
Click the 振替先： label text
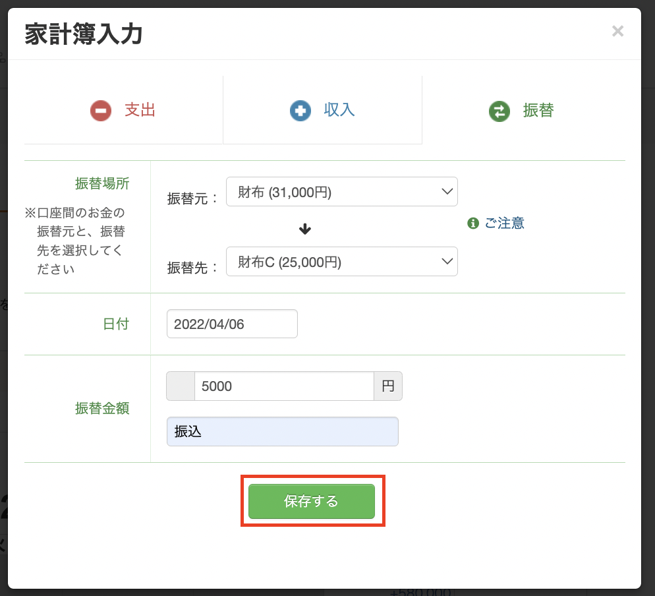tap(192, 268)
